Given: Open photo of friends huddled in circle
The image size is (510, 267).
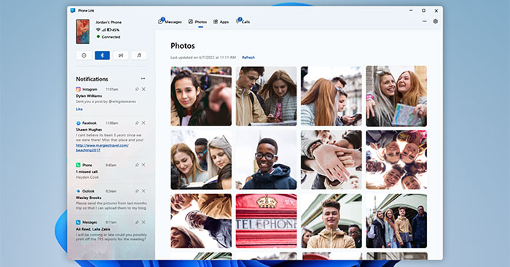Looking at the screenshot, I should click(396, 160).
